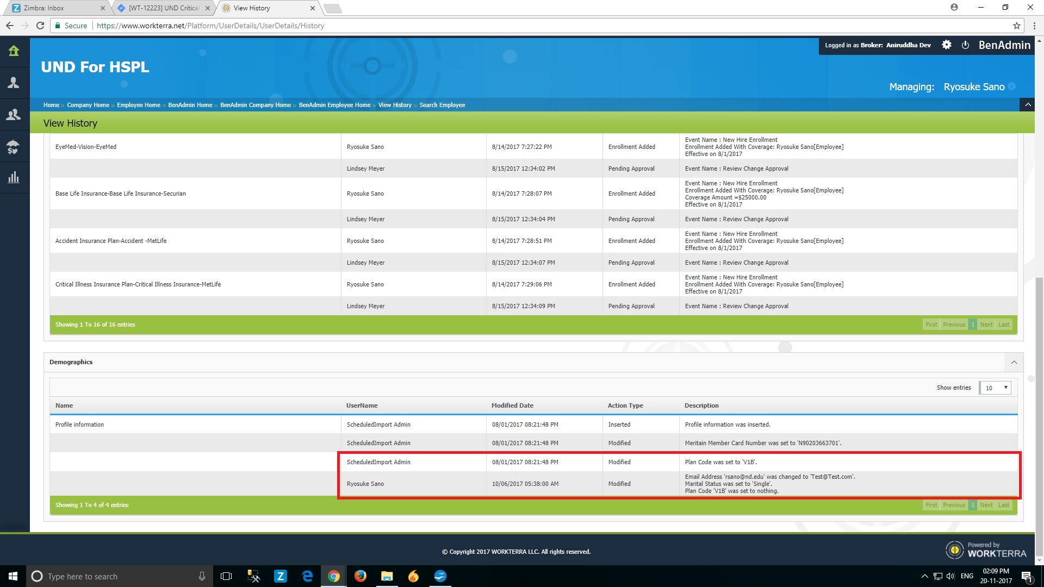Open the Show entries dropdown
The image size is (1044, 587).
coord(995,388)
